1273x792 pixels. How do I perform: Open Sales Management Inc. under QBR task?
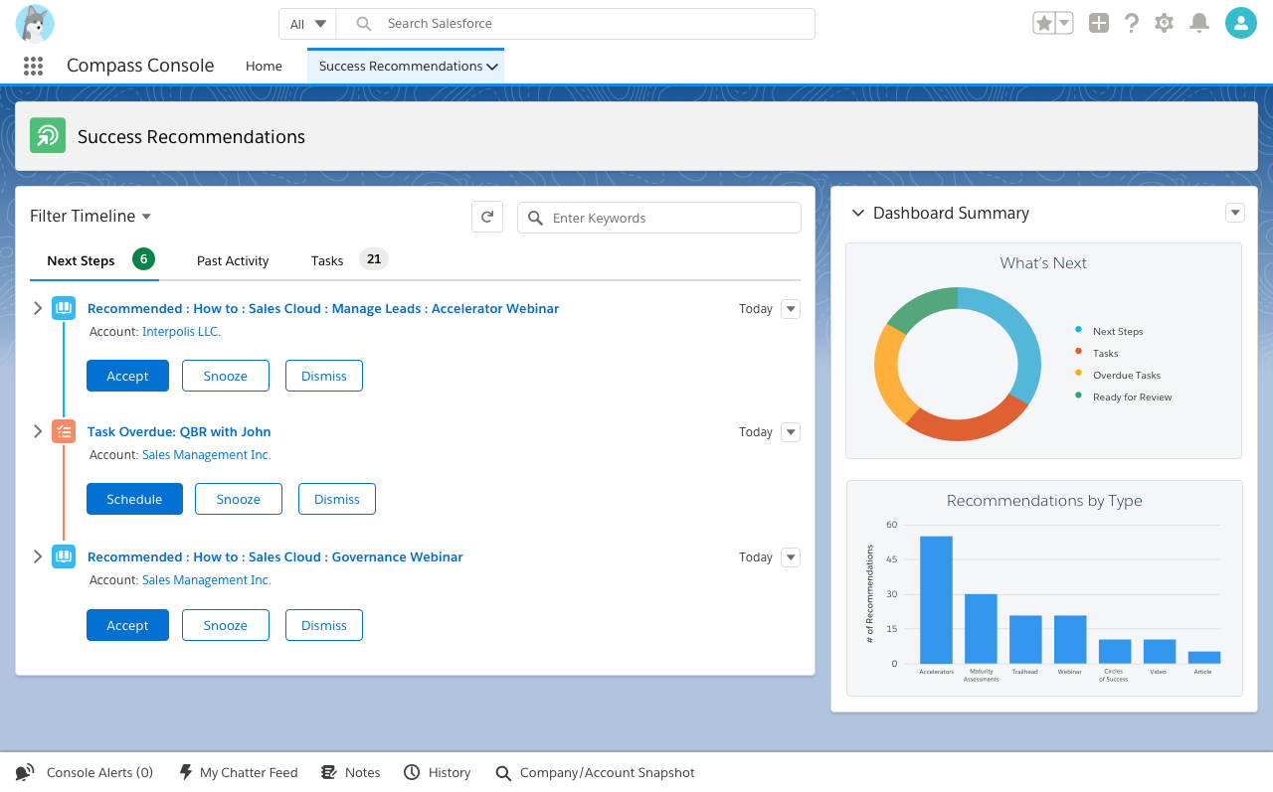pos(206,454)
